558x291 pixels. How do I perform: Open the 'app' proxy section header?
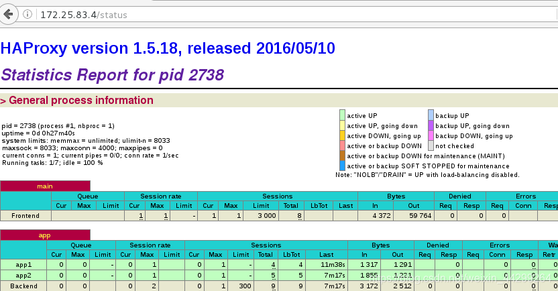(45, 235)
